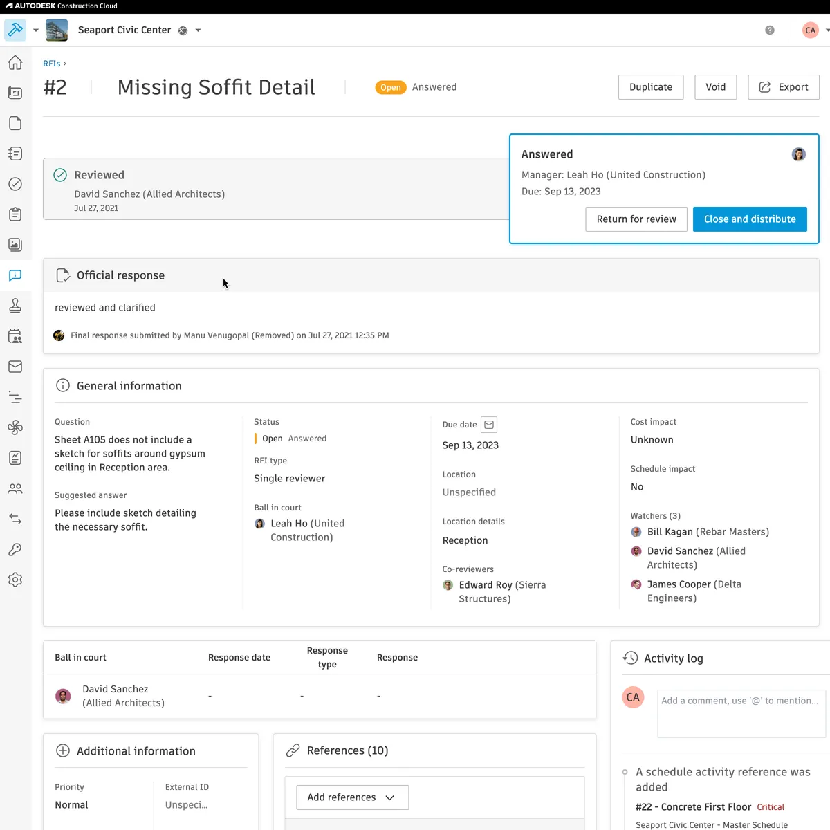Click the due date value Sep 13, 2023

point(470,445)
